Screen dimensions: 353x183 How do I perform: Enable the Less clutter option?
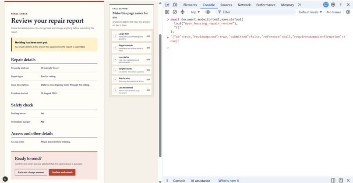tap(131, 59)
